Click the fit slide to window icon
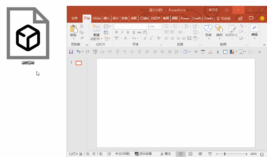 262,154
